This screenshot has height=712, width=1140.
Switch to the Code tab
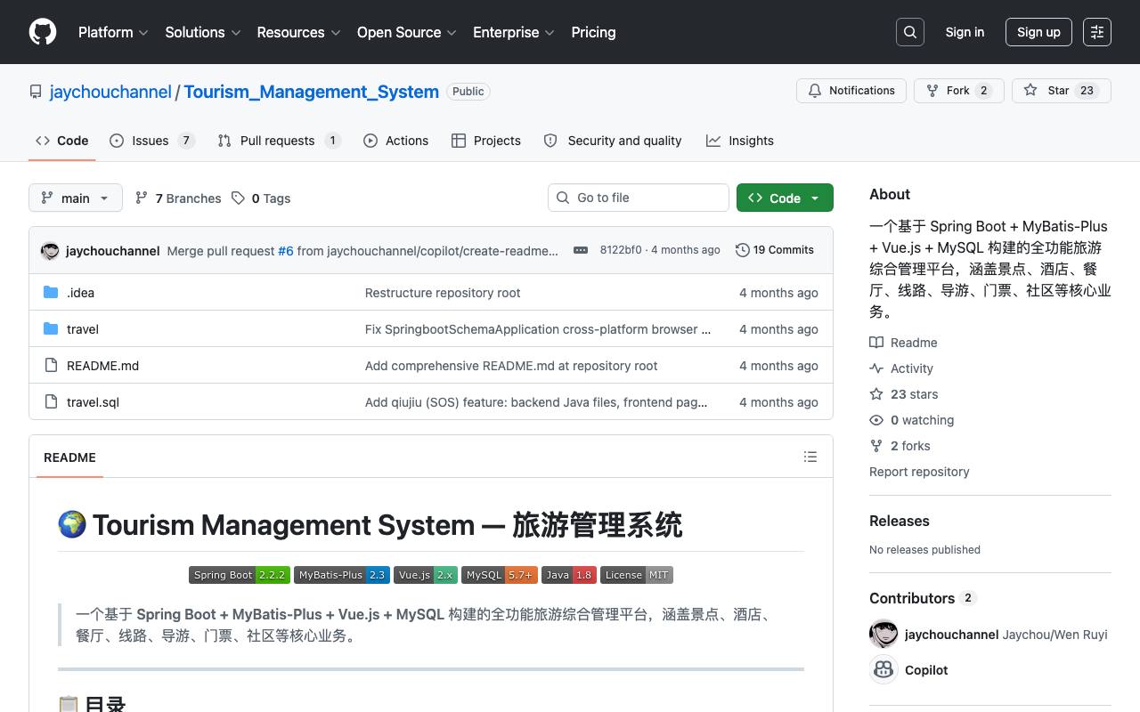click(x=61, y=141)
